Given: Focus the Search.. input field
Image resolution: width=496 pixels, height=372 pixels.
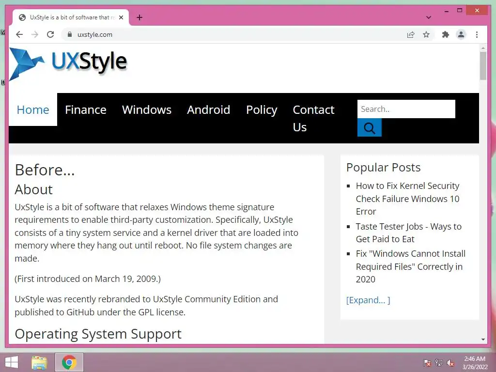Looking at the screenshot, I should click(x=406, y=109).
